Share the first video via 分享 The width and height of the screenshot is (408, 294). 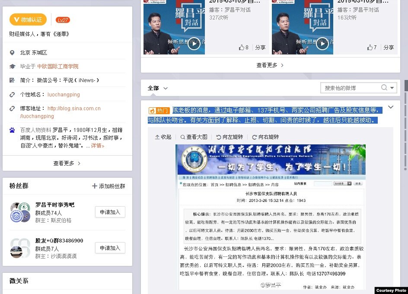click(x=260, y=48)
